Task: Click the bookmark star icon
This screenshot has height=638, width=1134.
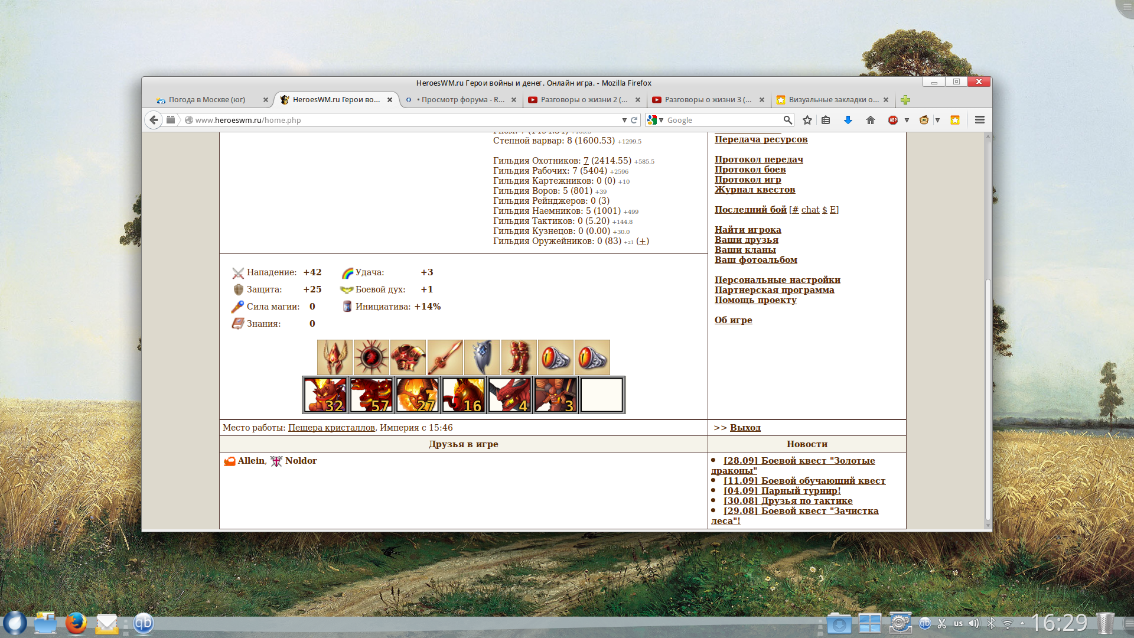Action: pyautogui.click(x=807, y=120)
